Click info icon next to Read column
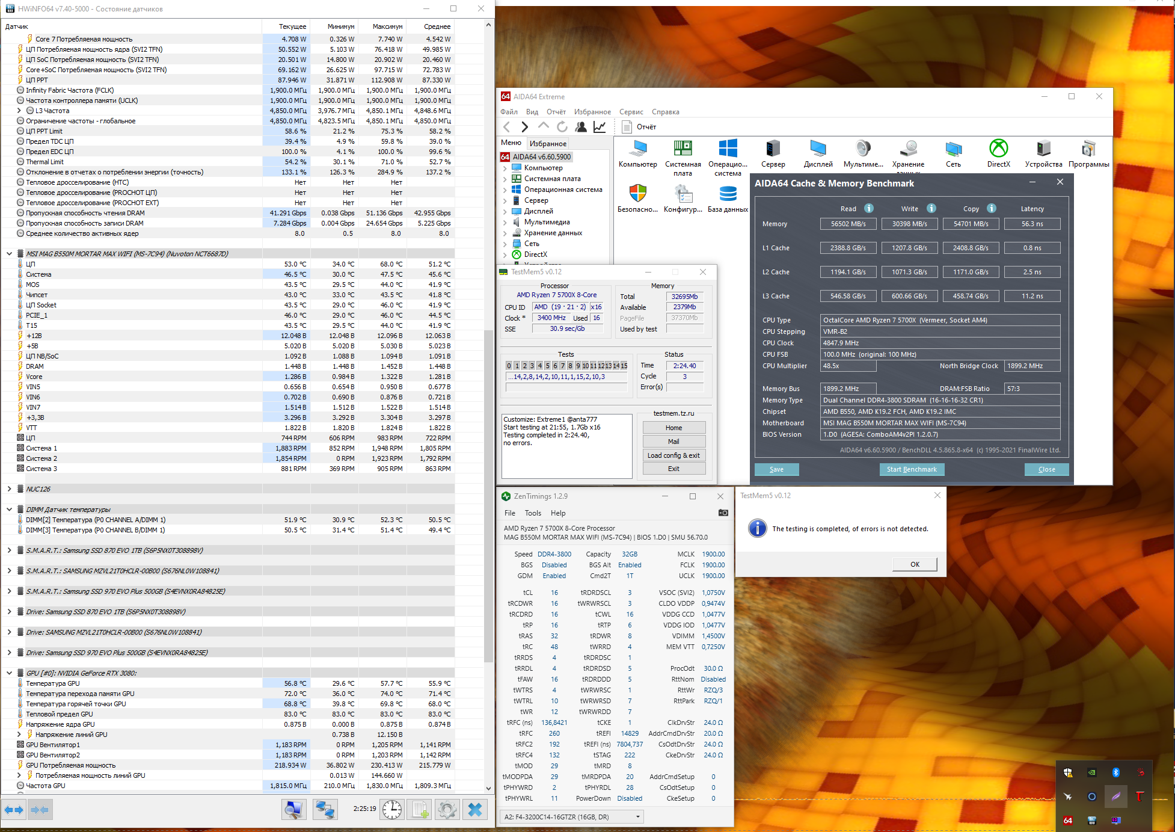This screenshot has width=1175, height=832. coord(868,208)
